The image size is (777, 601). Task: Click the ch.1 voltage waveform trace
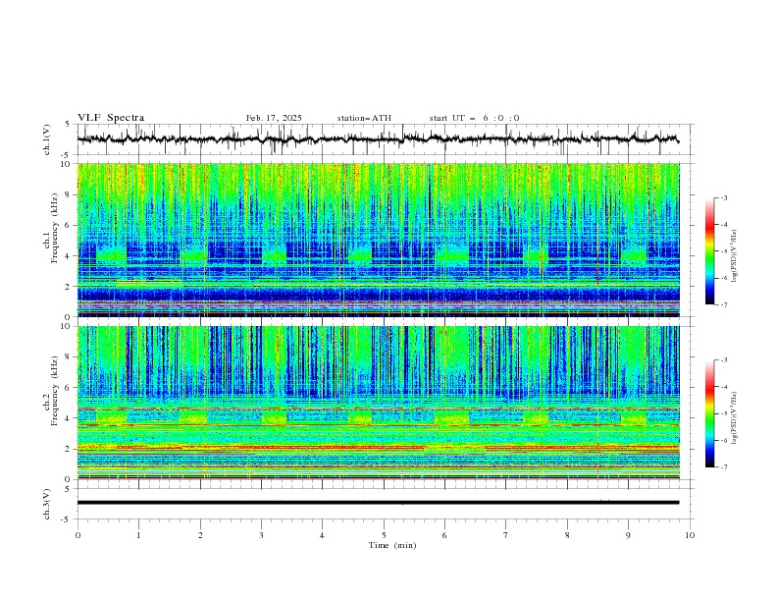click(x=378, y=139)
